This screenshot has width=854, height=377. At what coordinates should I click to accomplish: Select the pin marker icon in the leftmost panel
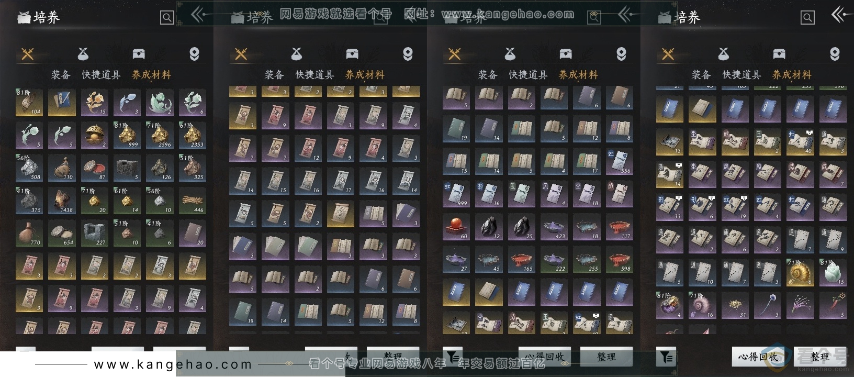pyautogui.click(x=194, y=53)
